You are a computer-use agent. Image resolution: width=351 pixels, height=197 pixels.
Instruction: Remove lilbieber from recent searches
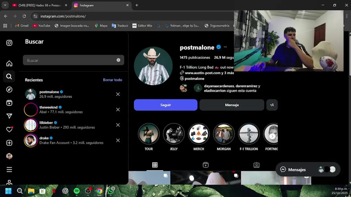tap(118, 125)
